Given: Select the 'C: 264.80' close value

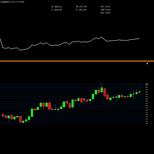Looking at the screenshot, I should click(57, 10).
